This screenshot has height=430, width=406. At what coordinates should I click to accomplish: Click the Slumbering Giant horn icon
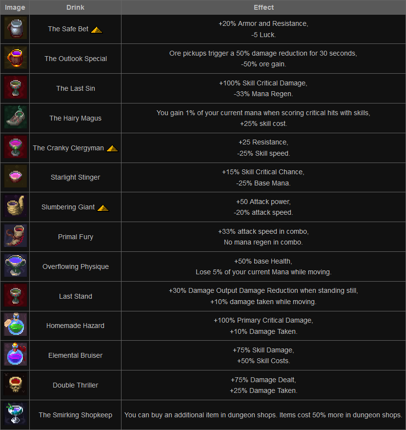pyautogui.click(x=16, y=207)
